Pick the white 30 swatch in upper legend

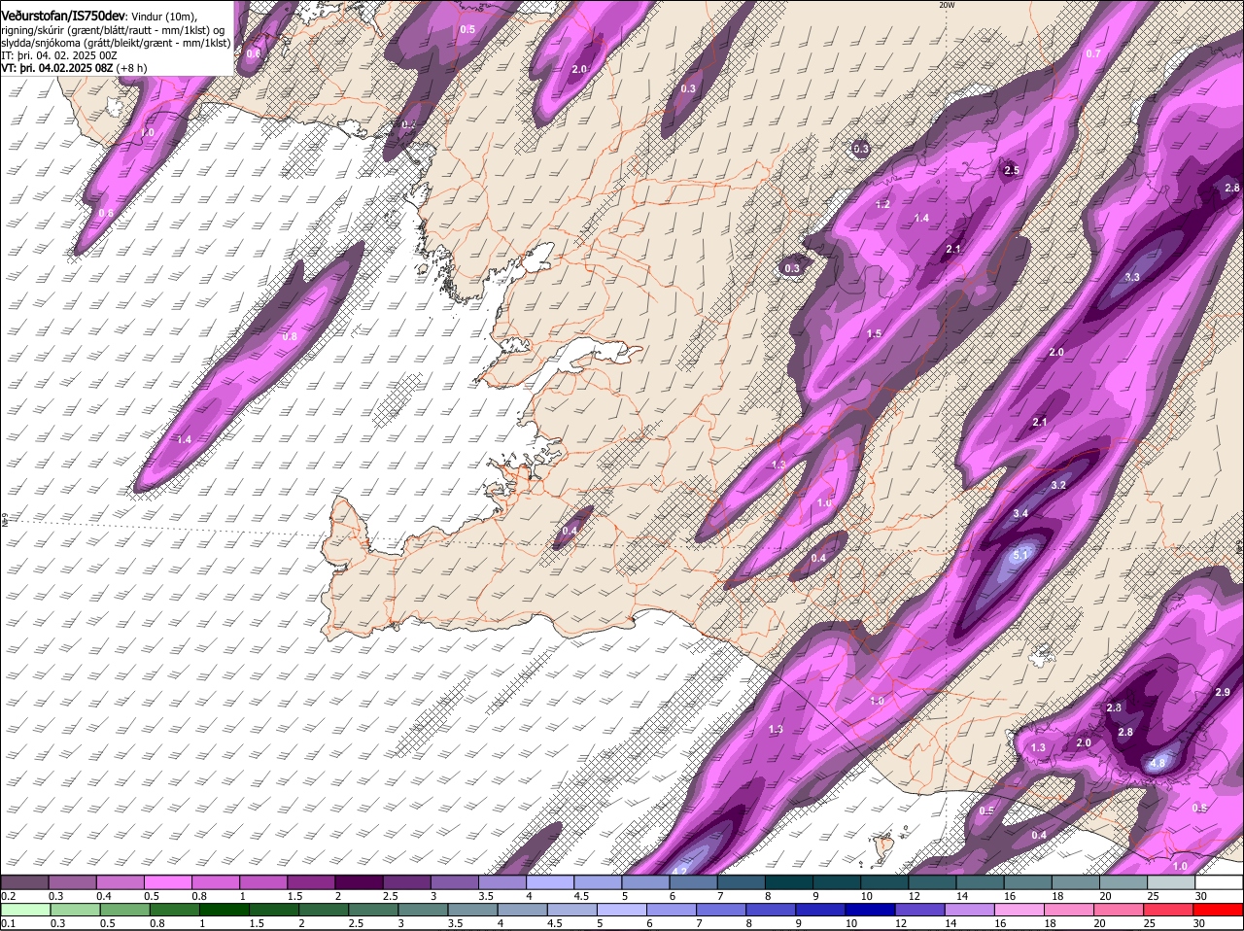[x=1218, y=883]
